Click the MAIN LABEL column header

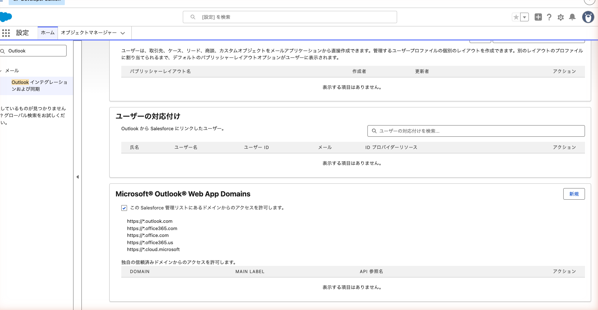tap(250, 272)
